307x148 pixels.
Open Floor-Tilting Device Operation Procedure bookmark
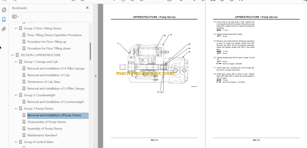(54, 35)
